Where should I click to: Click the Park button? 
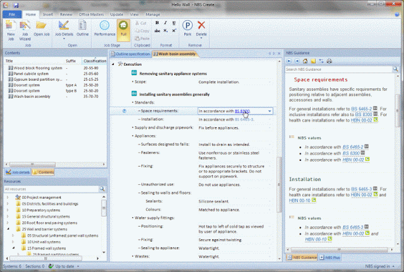pos(187,28)
